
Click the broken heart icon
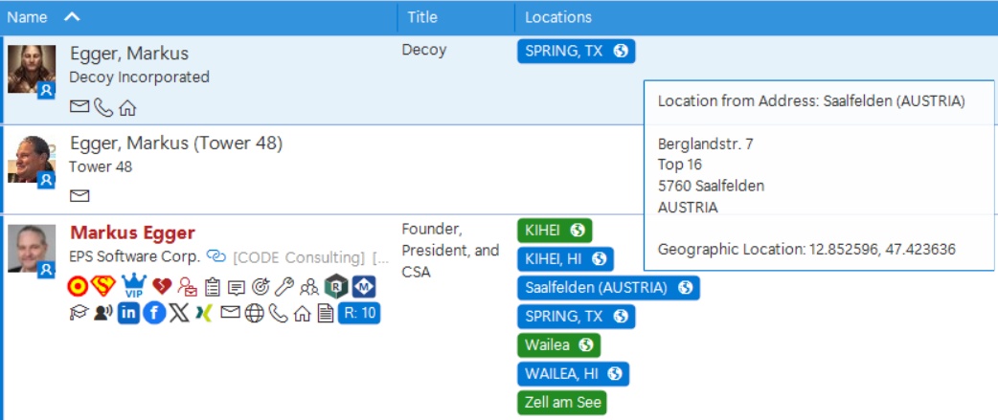click(162, 287)
